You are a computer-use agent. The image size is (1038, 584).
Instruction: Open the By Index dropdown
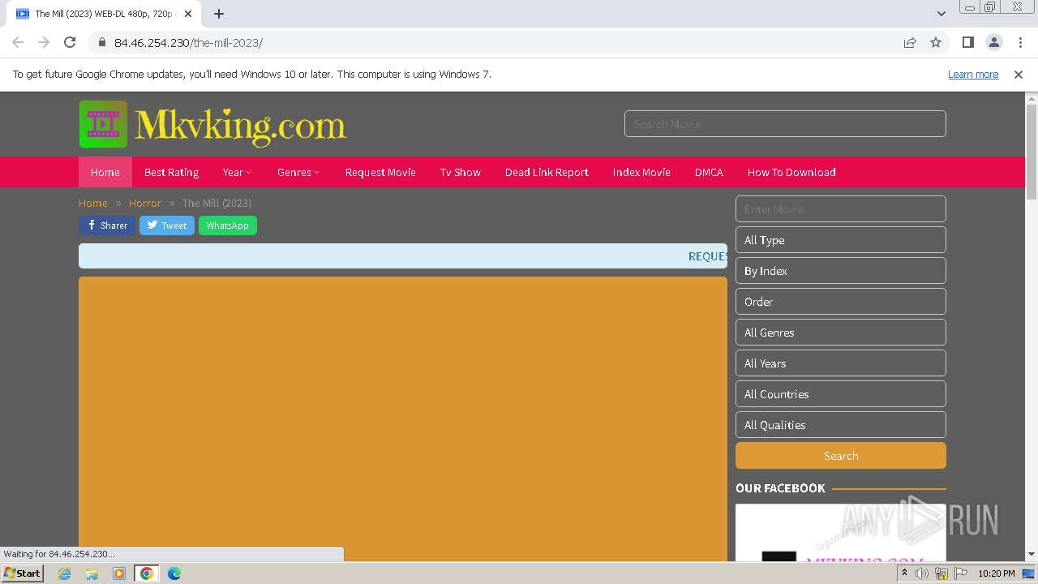point(841,271)
